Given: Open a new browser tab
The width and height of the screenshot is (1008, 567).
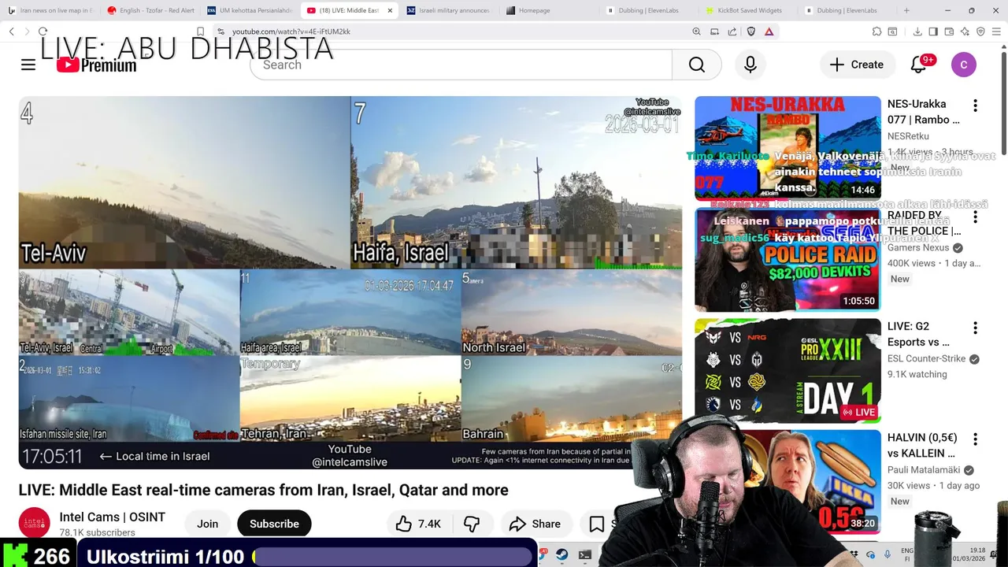Looking at the screenshot, I should click(x=906, y=10).
